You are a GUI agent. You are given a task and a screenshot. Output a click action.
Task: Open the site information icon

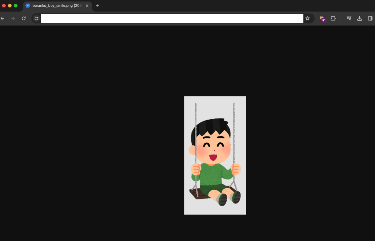point(36,18)
